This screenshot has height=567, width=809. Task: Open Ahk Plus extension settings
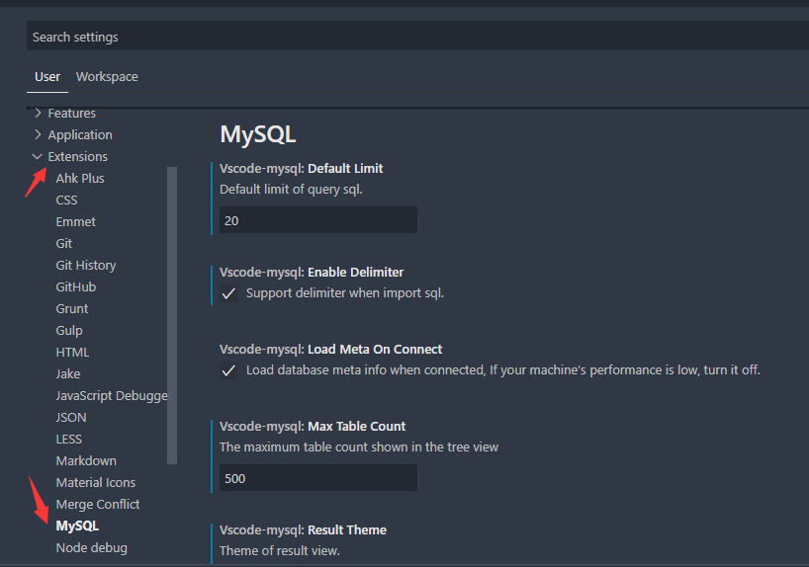point(80,179)
